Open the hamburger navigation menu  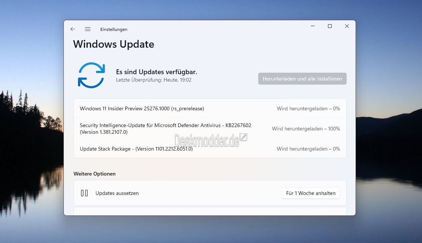coord(87,29)
